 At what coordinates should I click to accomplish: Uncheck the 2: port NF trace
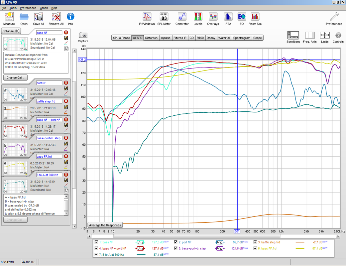[x=175, y=242]
